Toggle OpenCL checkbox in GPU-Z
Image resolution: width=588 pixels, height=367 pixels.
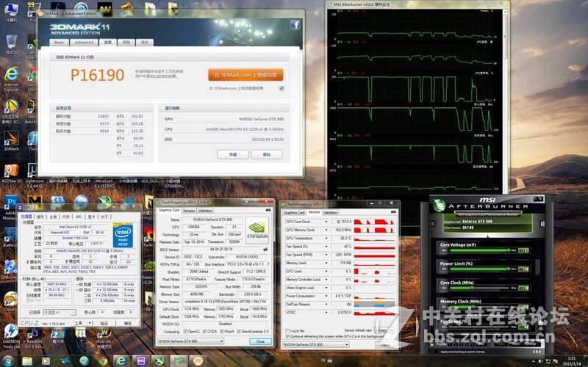point(185,332)
